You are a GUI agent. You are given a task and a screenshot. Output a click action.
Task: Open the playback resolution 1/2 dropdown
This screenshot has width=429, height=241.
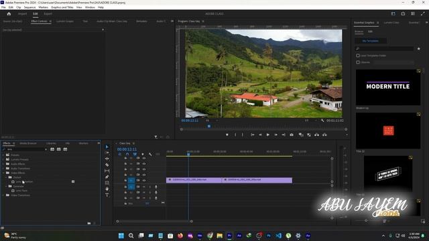click(310, 120)
